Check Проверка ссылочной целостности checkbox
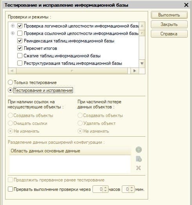The height and width of the screenshot is (205, 192). coord(20,33)
